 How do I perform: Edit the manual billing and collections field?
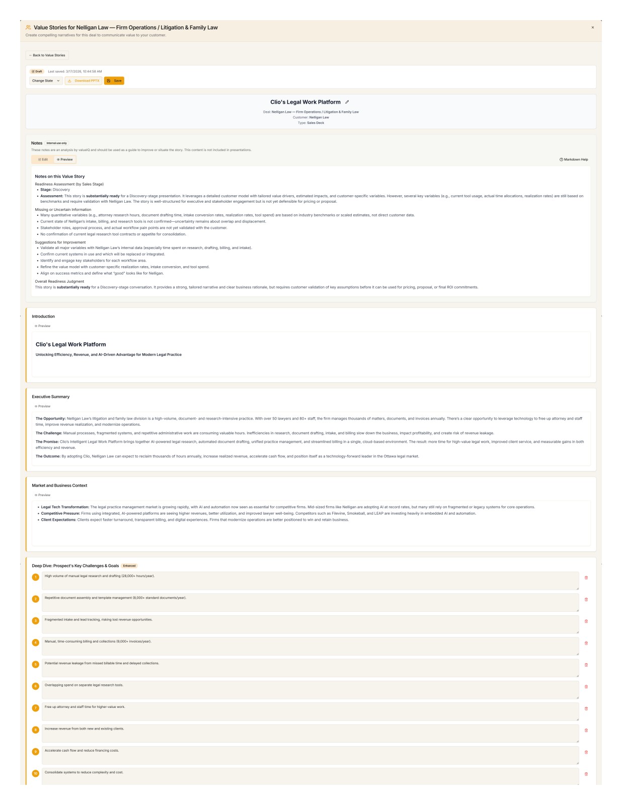[310, 646]
